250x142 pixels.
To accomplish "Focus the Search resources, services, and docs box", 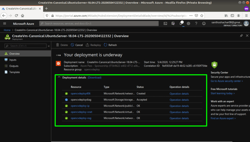I will 99,23.
